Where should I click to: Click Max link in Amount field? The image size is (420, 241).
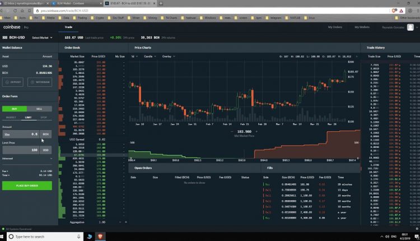pyautogui.click(x=7, y=135)
